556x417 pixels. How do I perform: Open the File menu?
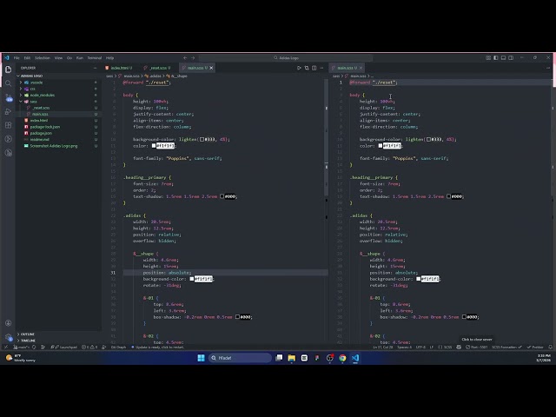click(x=17, y=58)
